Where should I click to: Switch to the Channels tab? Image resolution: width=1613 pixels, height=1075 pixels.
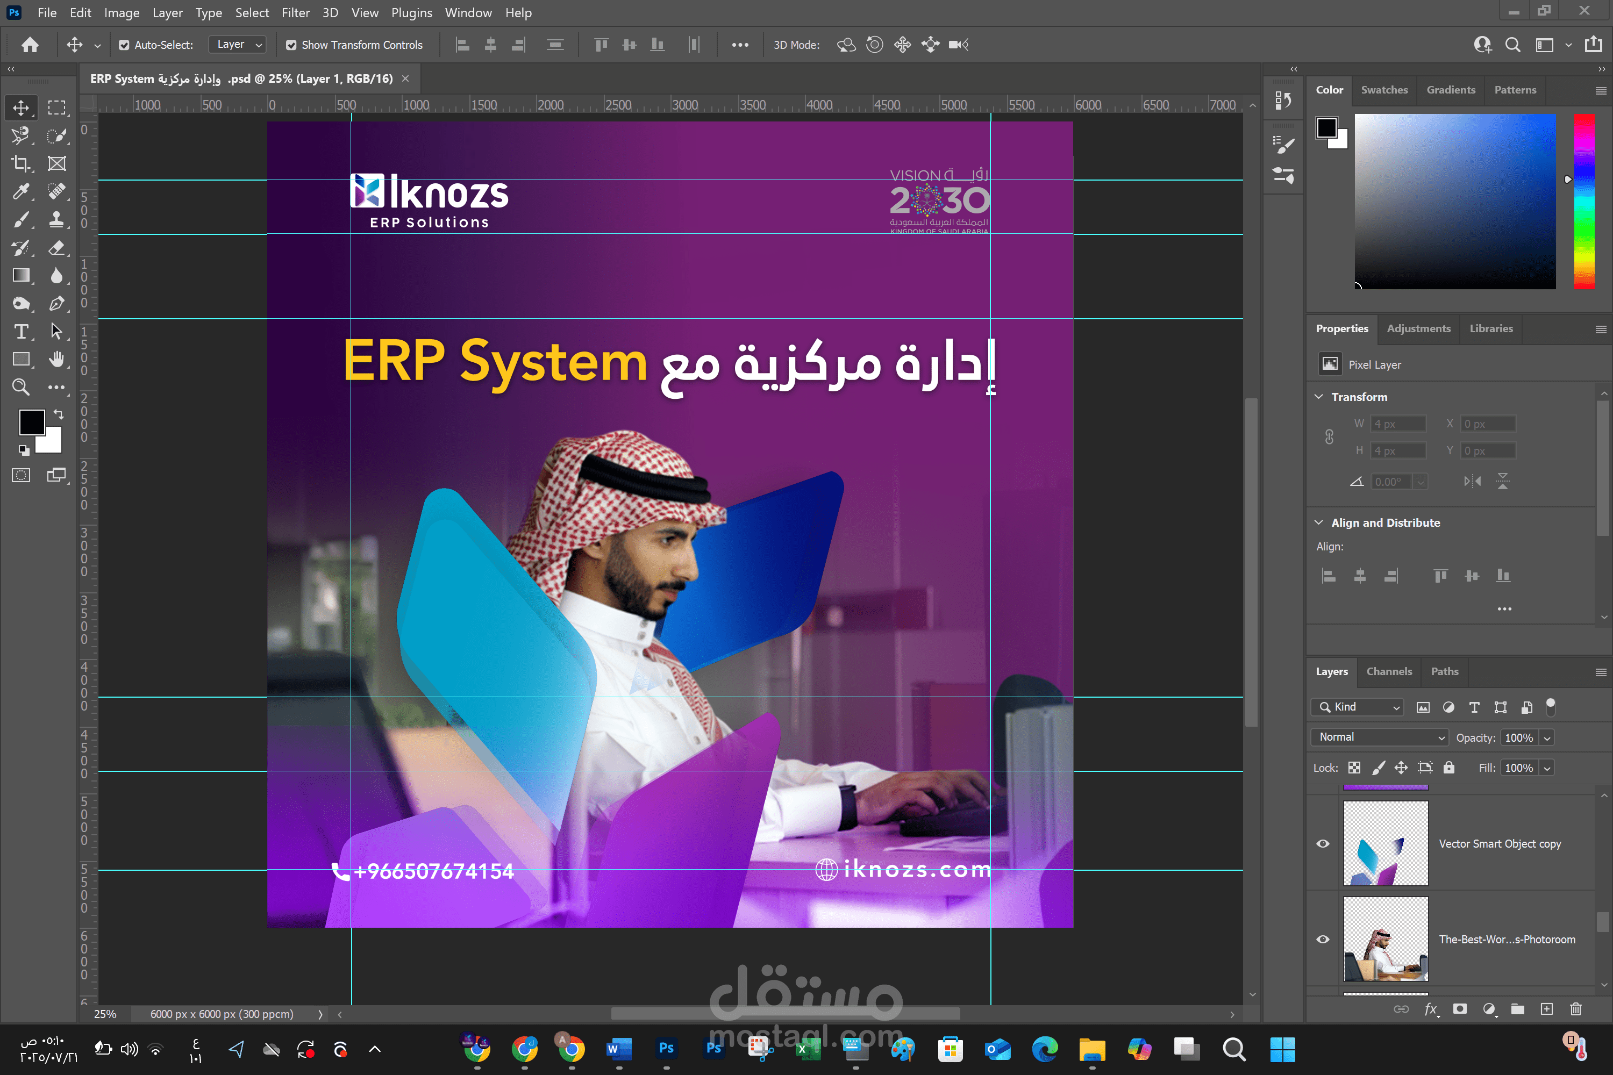[x=1389, y=672]
